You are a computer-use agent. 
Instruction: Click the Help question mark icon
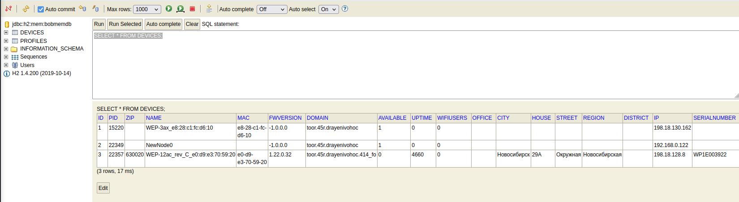tap(345, 8)
